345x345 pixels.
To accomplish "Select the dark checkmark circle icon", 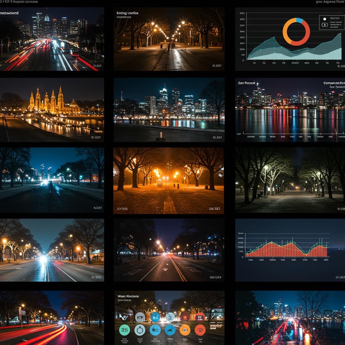I will (x=124, y=317).
